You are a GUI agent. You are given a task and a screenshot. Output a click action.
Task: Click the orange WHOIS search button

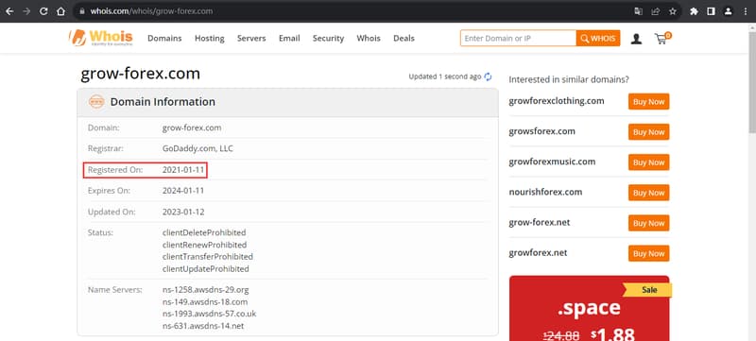(x=598, y=38)
